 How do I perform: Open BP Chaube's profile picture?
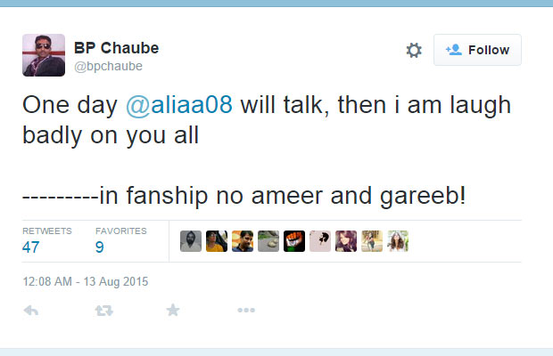click(44, 55)
